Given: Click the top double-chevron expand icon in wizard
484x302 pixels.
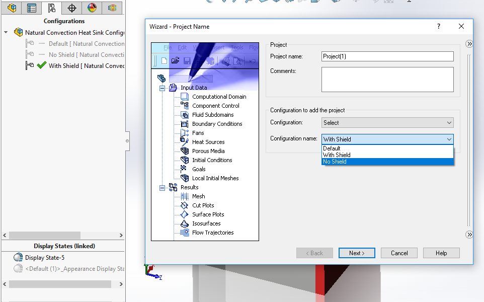Looking at the screenshot, I should tap(469, 44).
